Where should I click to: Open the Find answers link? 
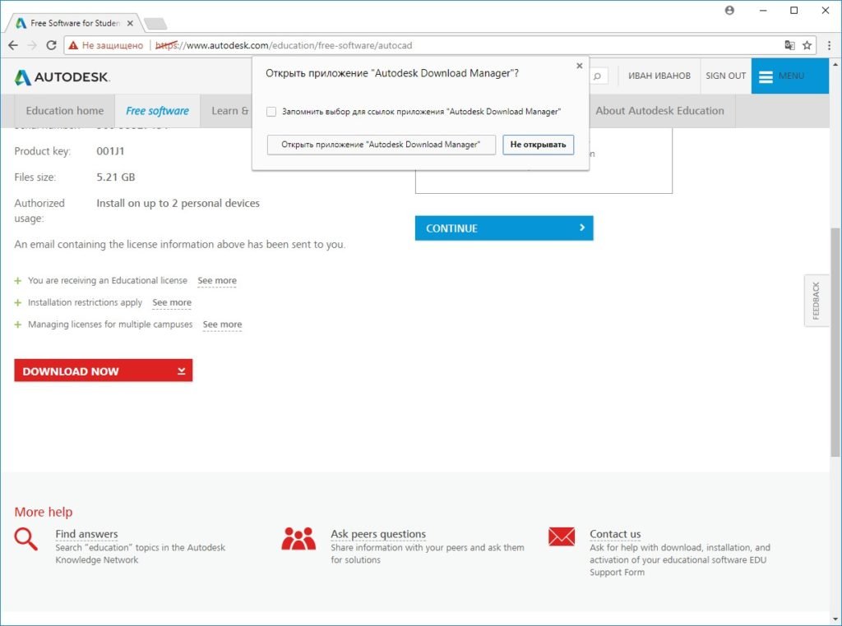(86, 534)
